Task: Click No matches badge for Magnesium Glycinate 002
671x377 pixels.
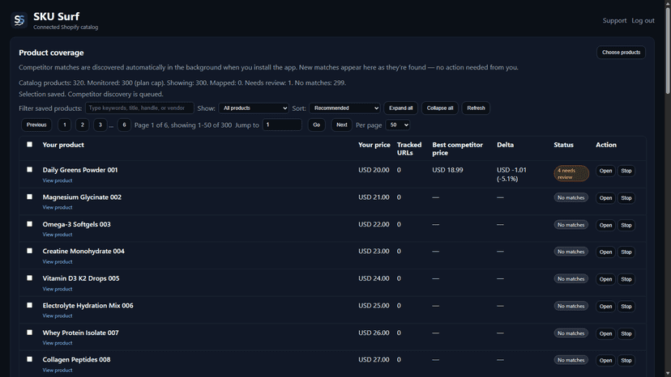Action: (571, 197)
